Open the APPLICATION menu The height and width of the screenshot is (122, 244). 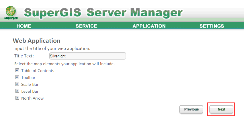point(149,26)
